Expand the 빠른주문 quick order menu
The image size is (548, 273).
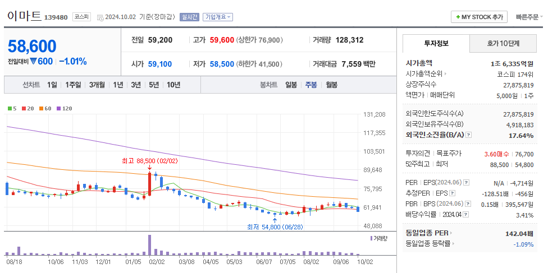tap(529, 17)
